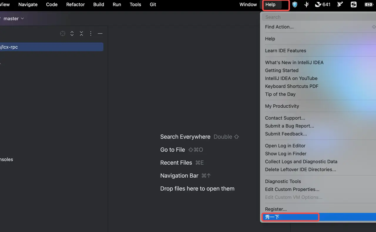Open the project panel options kebab menu
376x232 pixels.
[x=91, y=34]
